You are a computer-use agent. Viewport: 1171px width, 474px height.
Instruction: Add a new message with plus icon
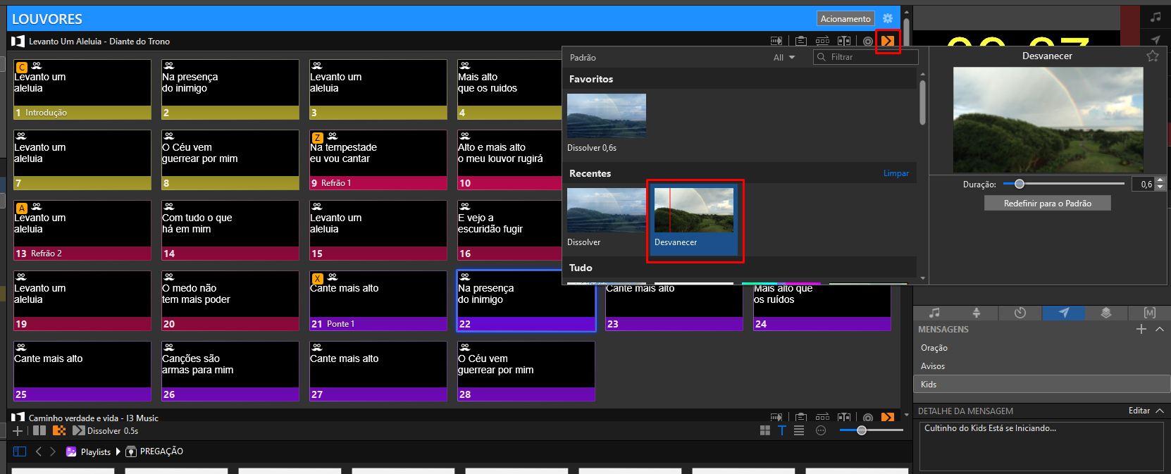1141,329
